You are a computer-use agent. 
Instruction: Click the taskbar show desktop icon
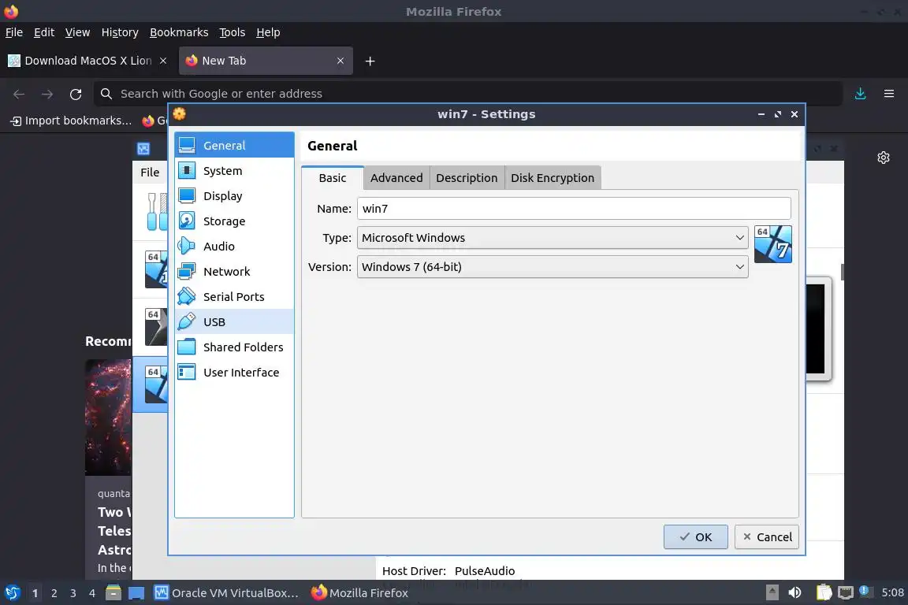[x=136, y=593]
